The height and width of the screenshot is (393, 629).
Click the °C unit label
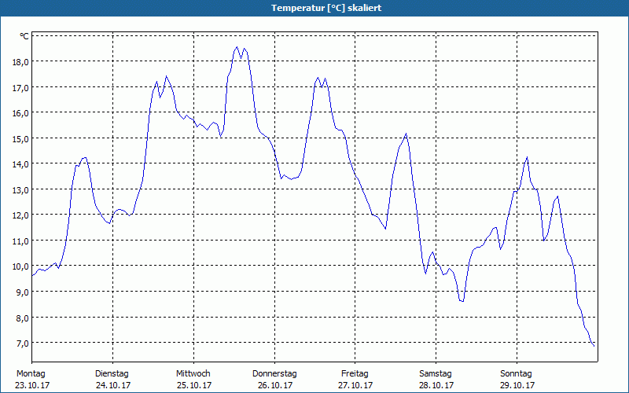(24, 36)
